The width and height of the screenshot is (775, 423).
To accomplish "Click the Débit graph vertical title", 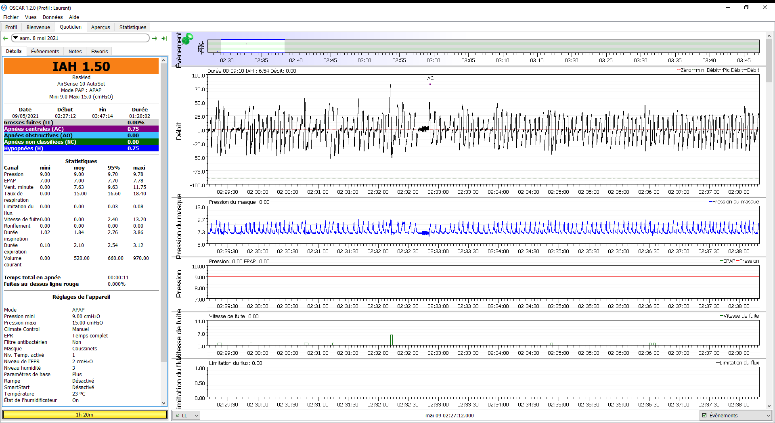I will 179,131.
